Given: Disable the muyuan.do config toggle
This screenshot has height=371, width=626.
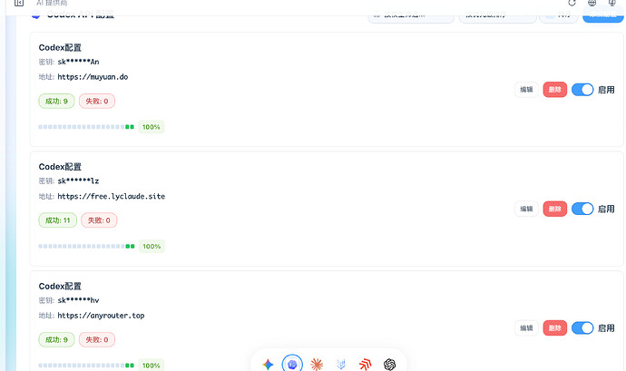Looking at the screenshot, I should [582, 90].
